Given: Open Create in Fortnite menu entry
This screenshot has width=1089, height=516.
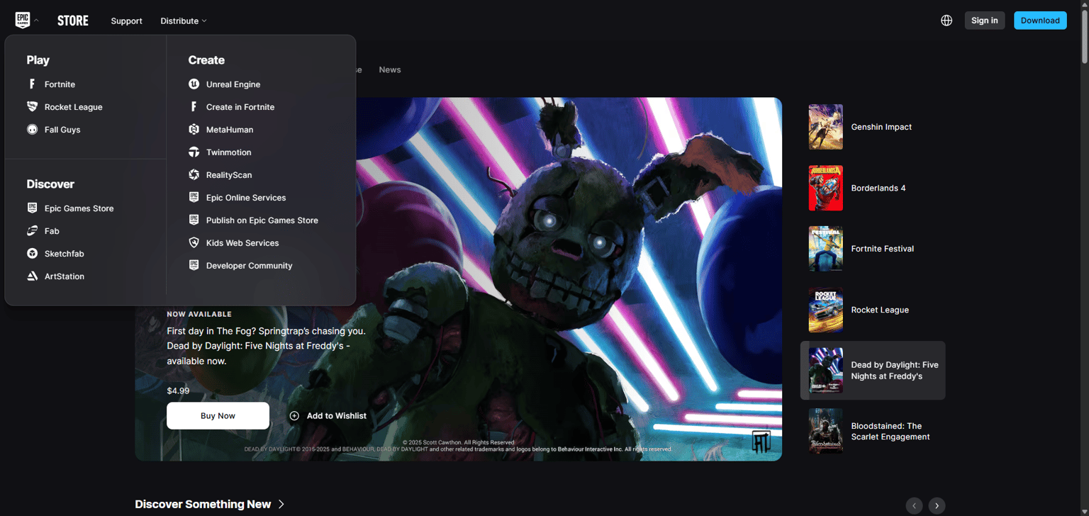Looking at the screenshot, I should pos(240,107).
